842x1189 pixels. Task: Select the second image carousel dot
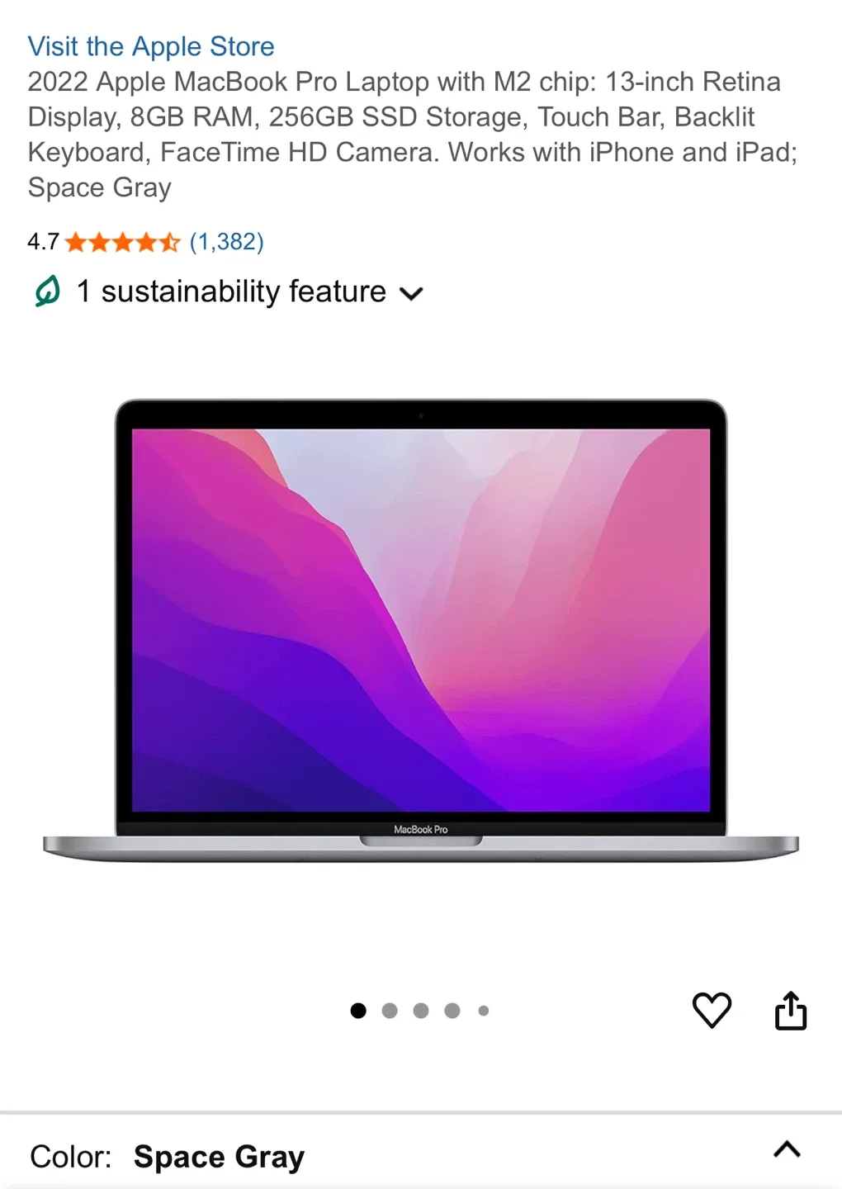coord(390,1011)
